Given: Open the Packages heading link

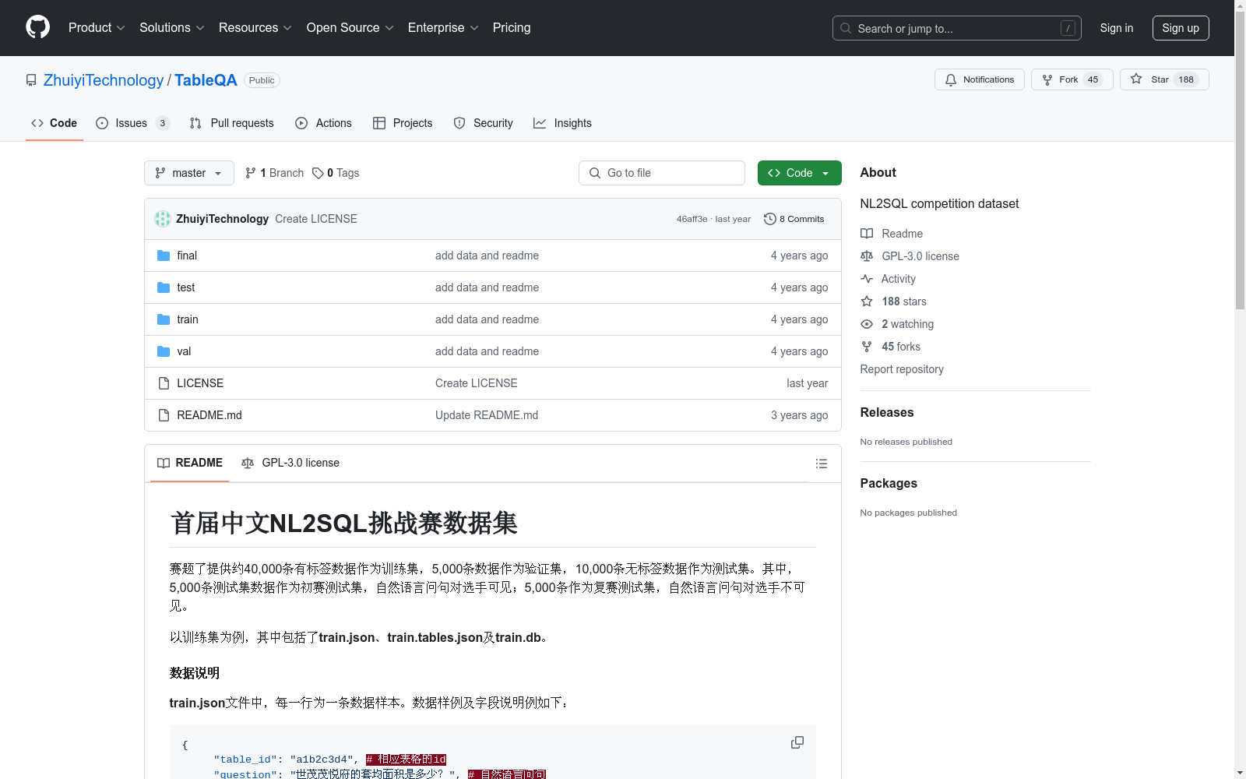Looking at the screenshot, I should tap(889, 484).
